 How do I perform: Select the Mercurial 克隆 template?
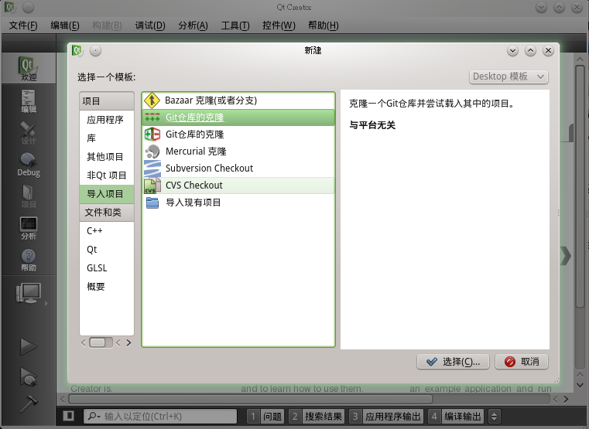tap(238, 152)
